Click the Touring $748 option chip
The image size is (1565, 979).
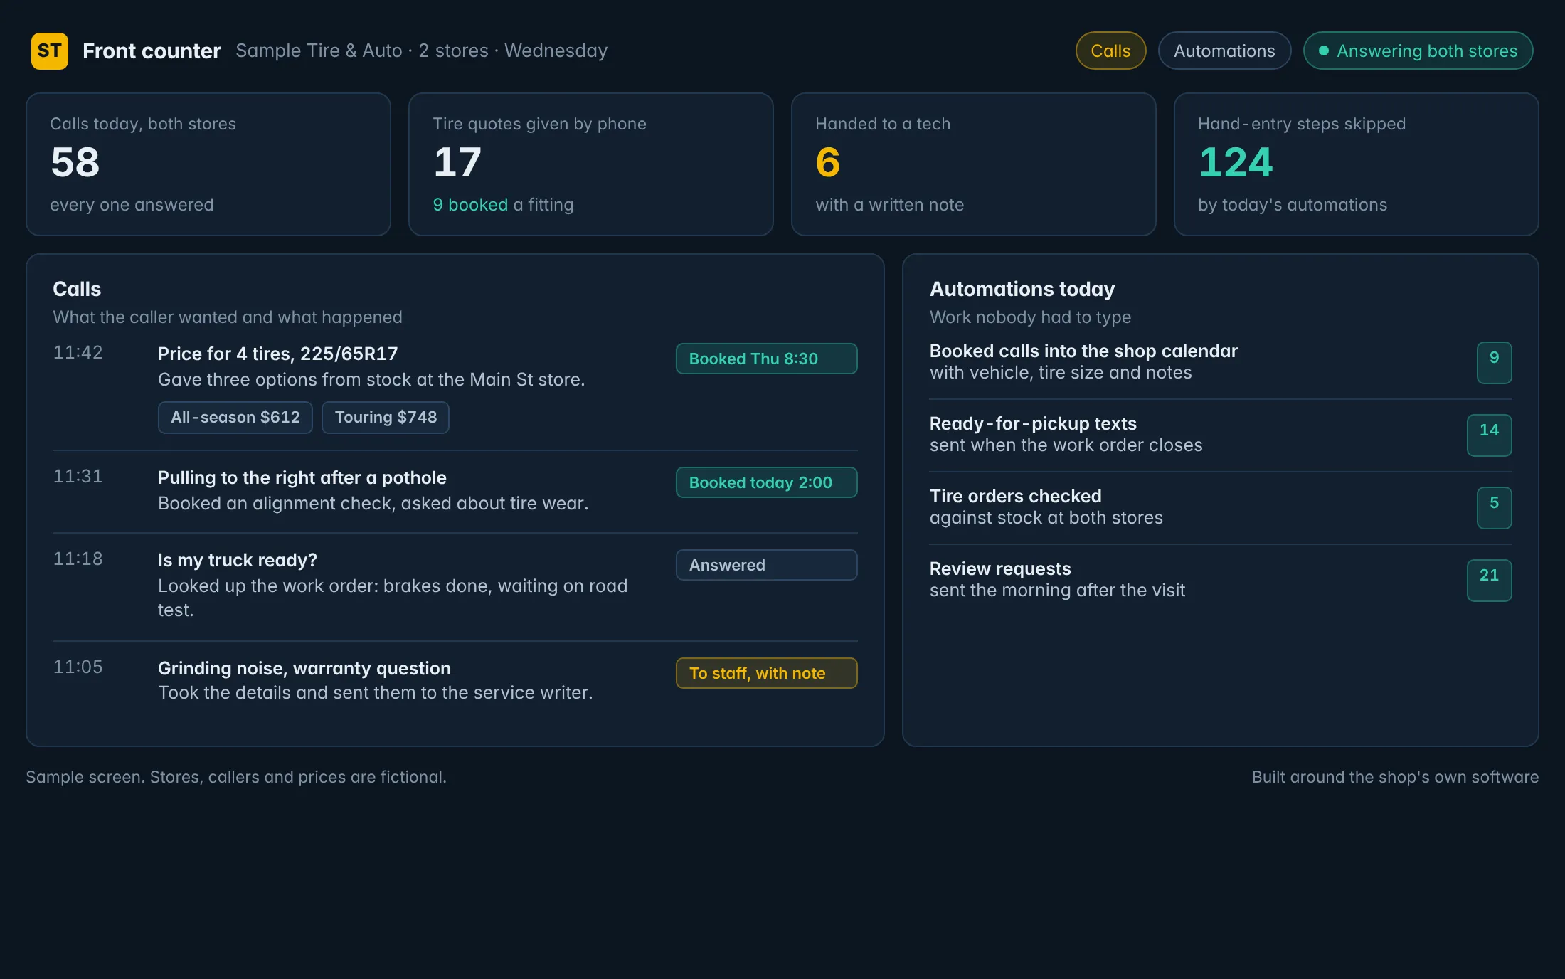tap(386, 418)
